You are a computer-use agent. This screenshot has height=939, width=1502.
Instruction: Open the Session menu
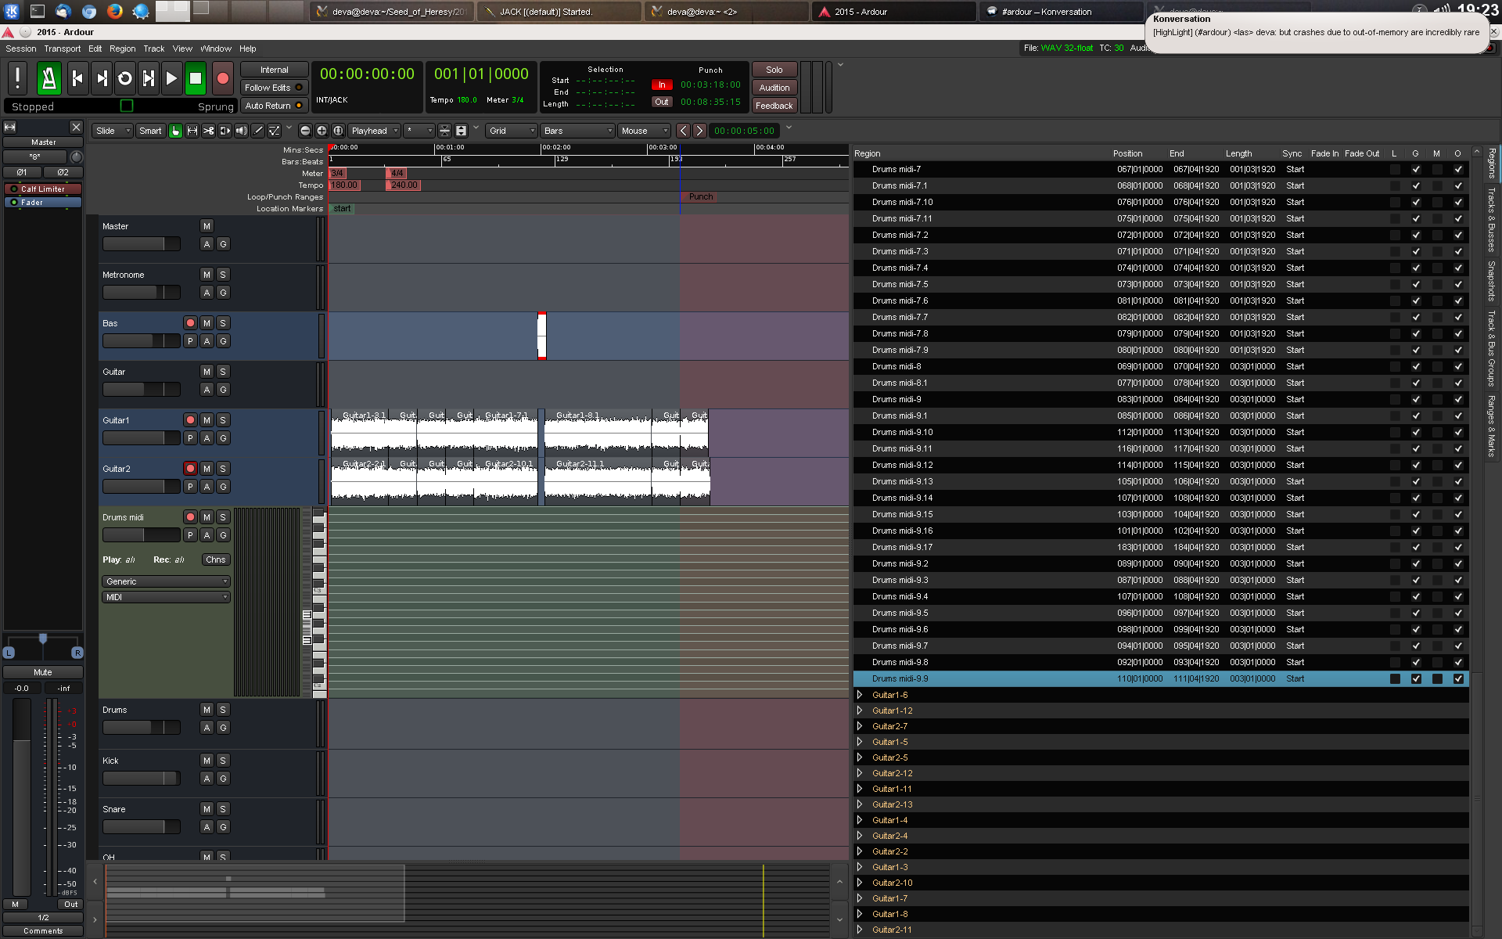(21, 49)
